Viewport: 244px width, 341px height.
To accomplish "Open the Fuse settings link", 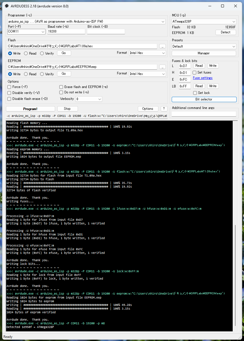I will pyautogui.click(x=203, y=78).
